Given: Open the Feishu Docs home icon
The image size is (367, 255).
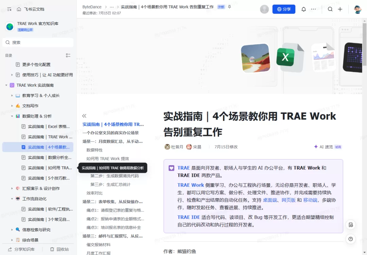Looking at the screenshot, I should pyautogui.click(x=19, y=9).
